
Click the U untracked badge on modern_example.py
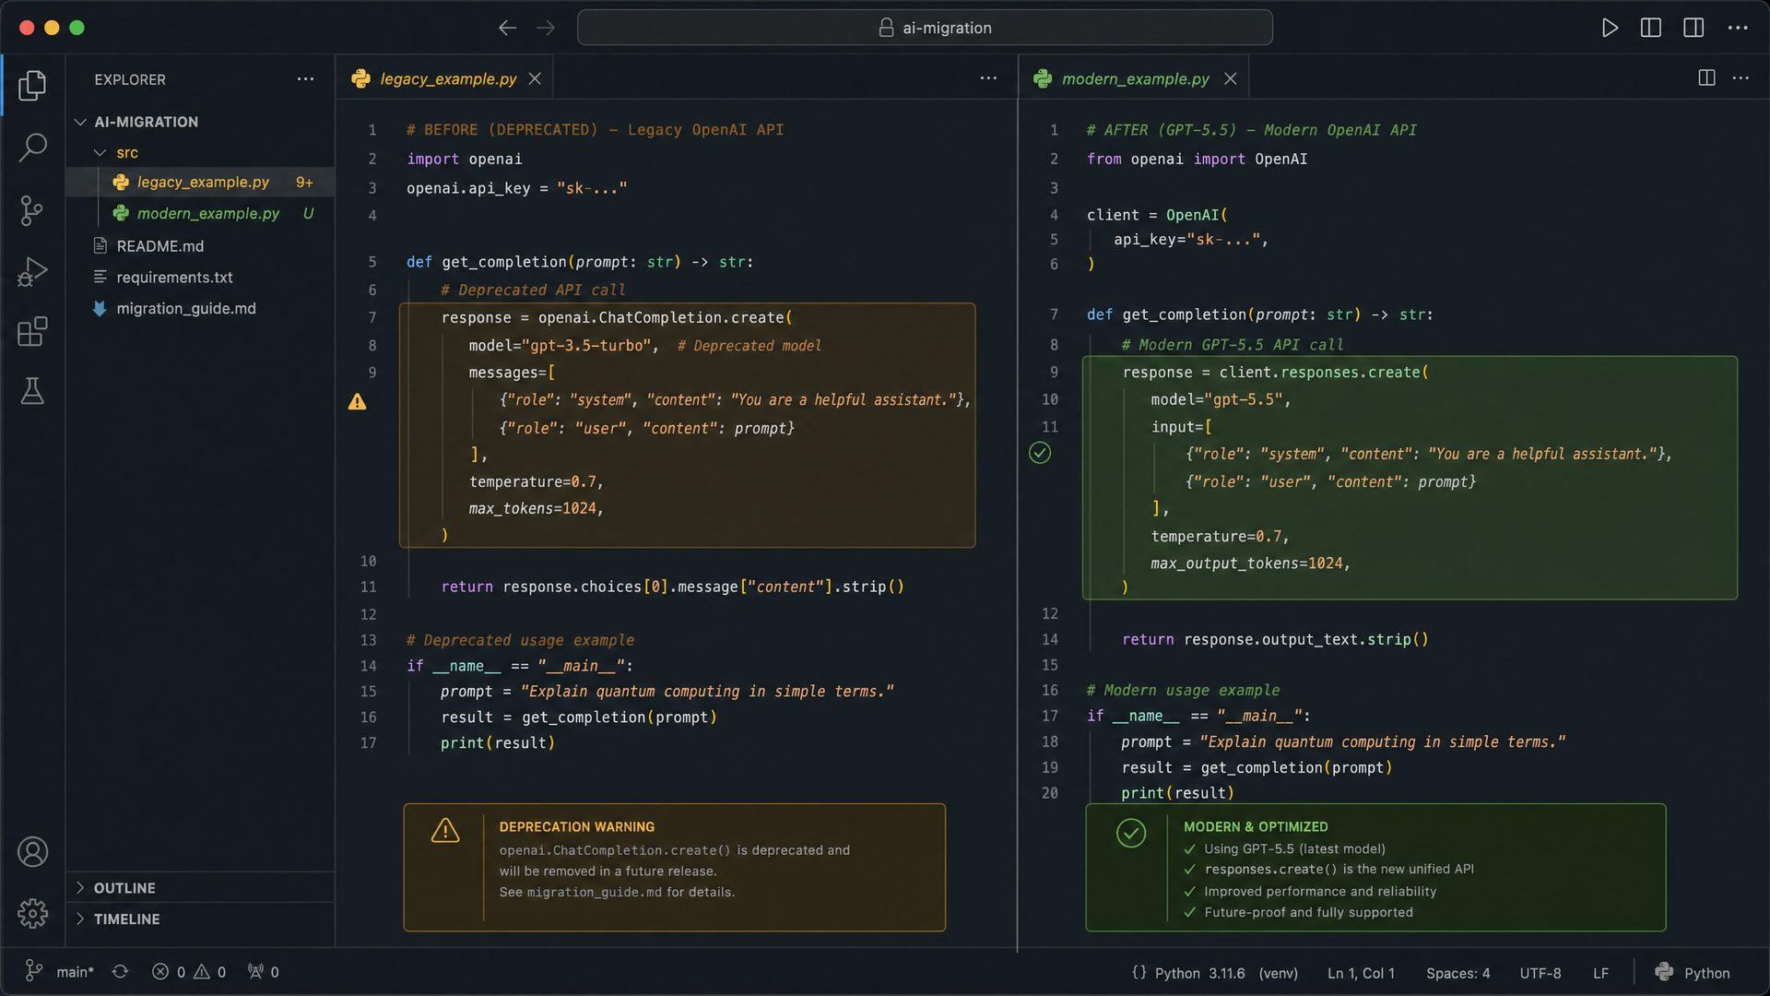coord(308,213)
